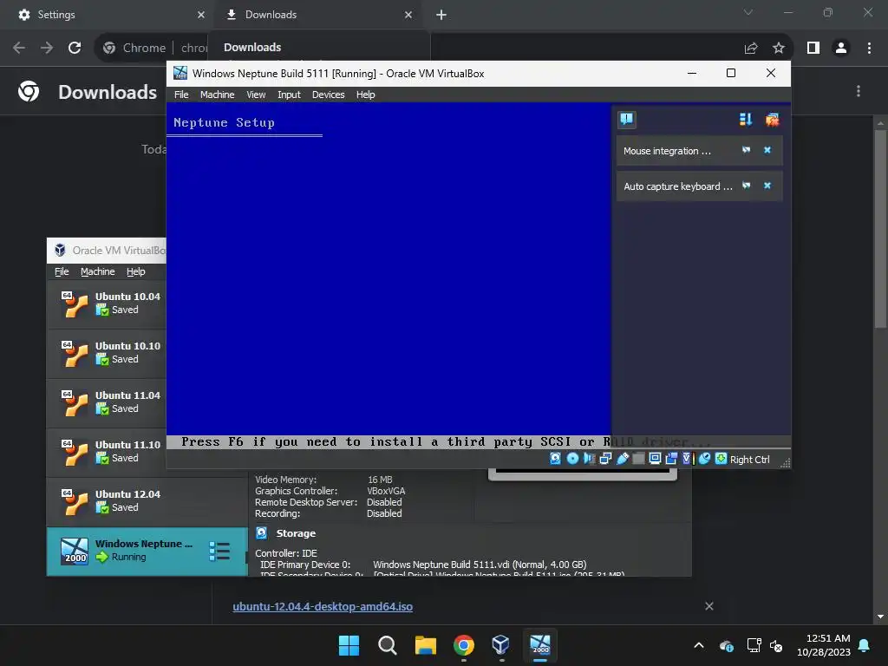Select the Ubuntu 12.04 virtual machine
This screenshot has width=888, height=666.
point(147,502)
